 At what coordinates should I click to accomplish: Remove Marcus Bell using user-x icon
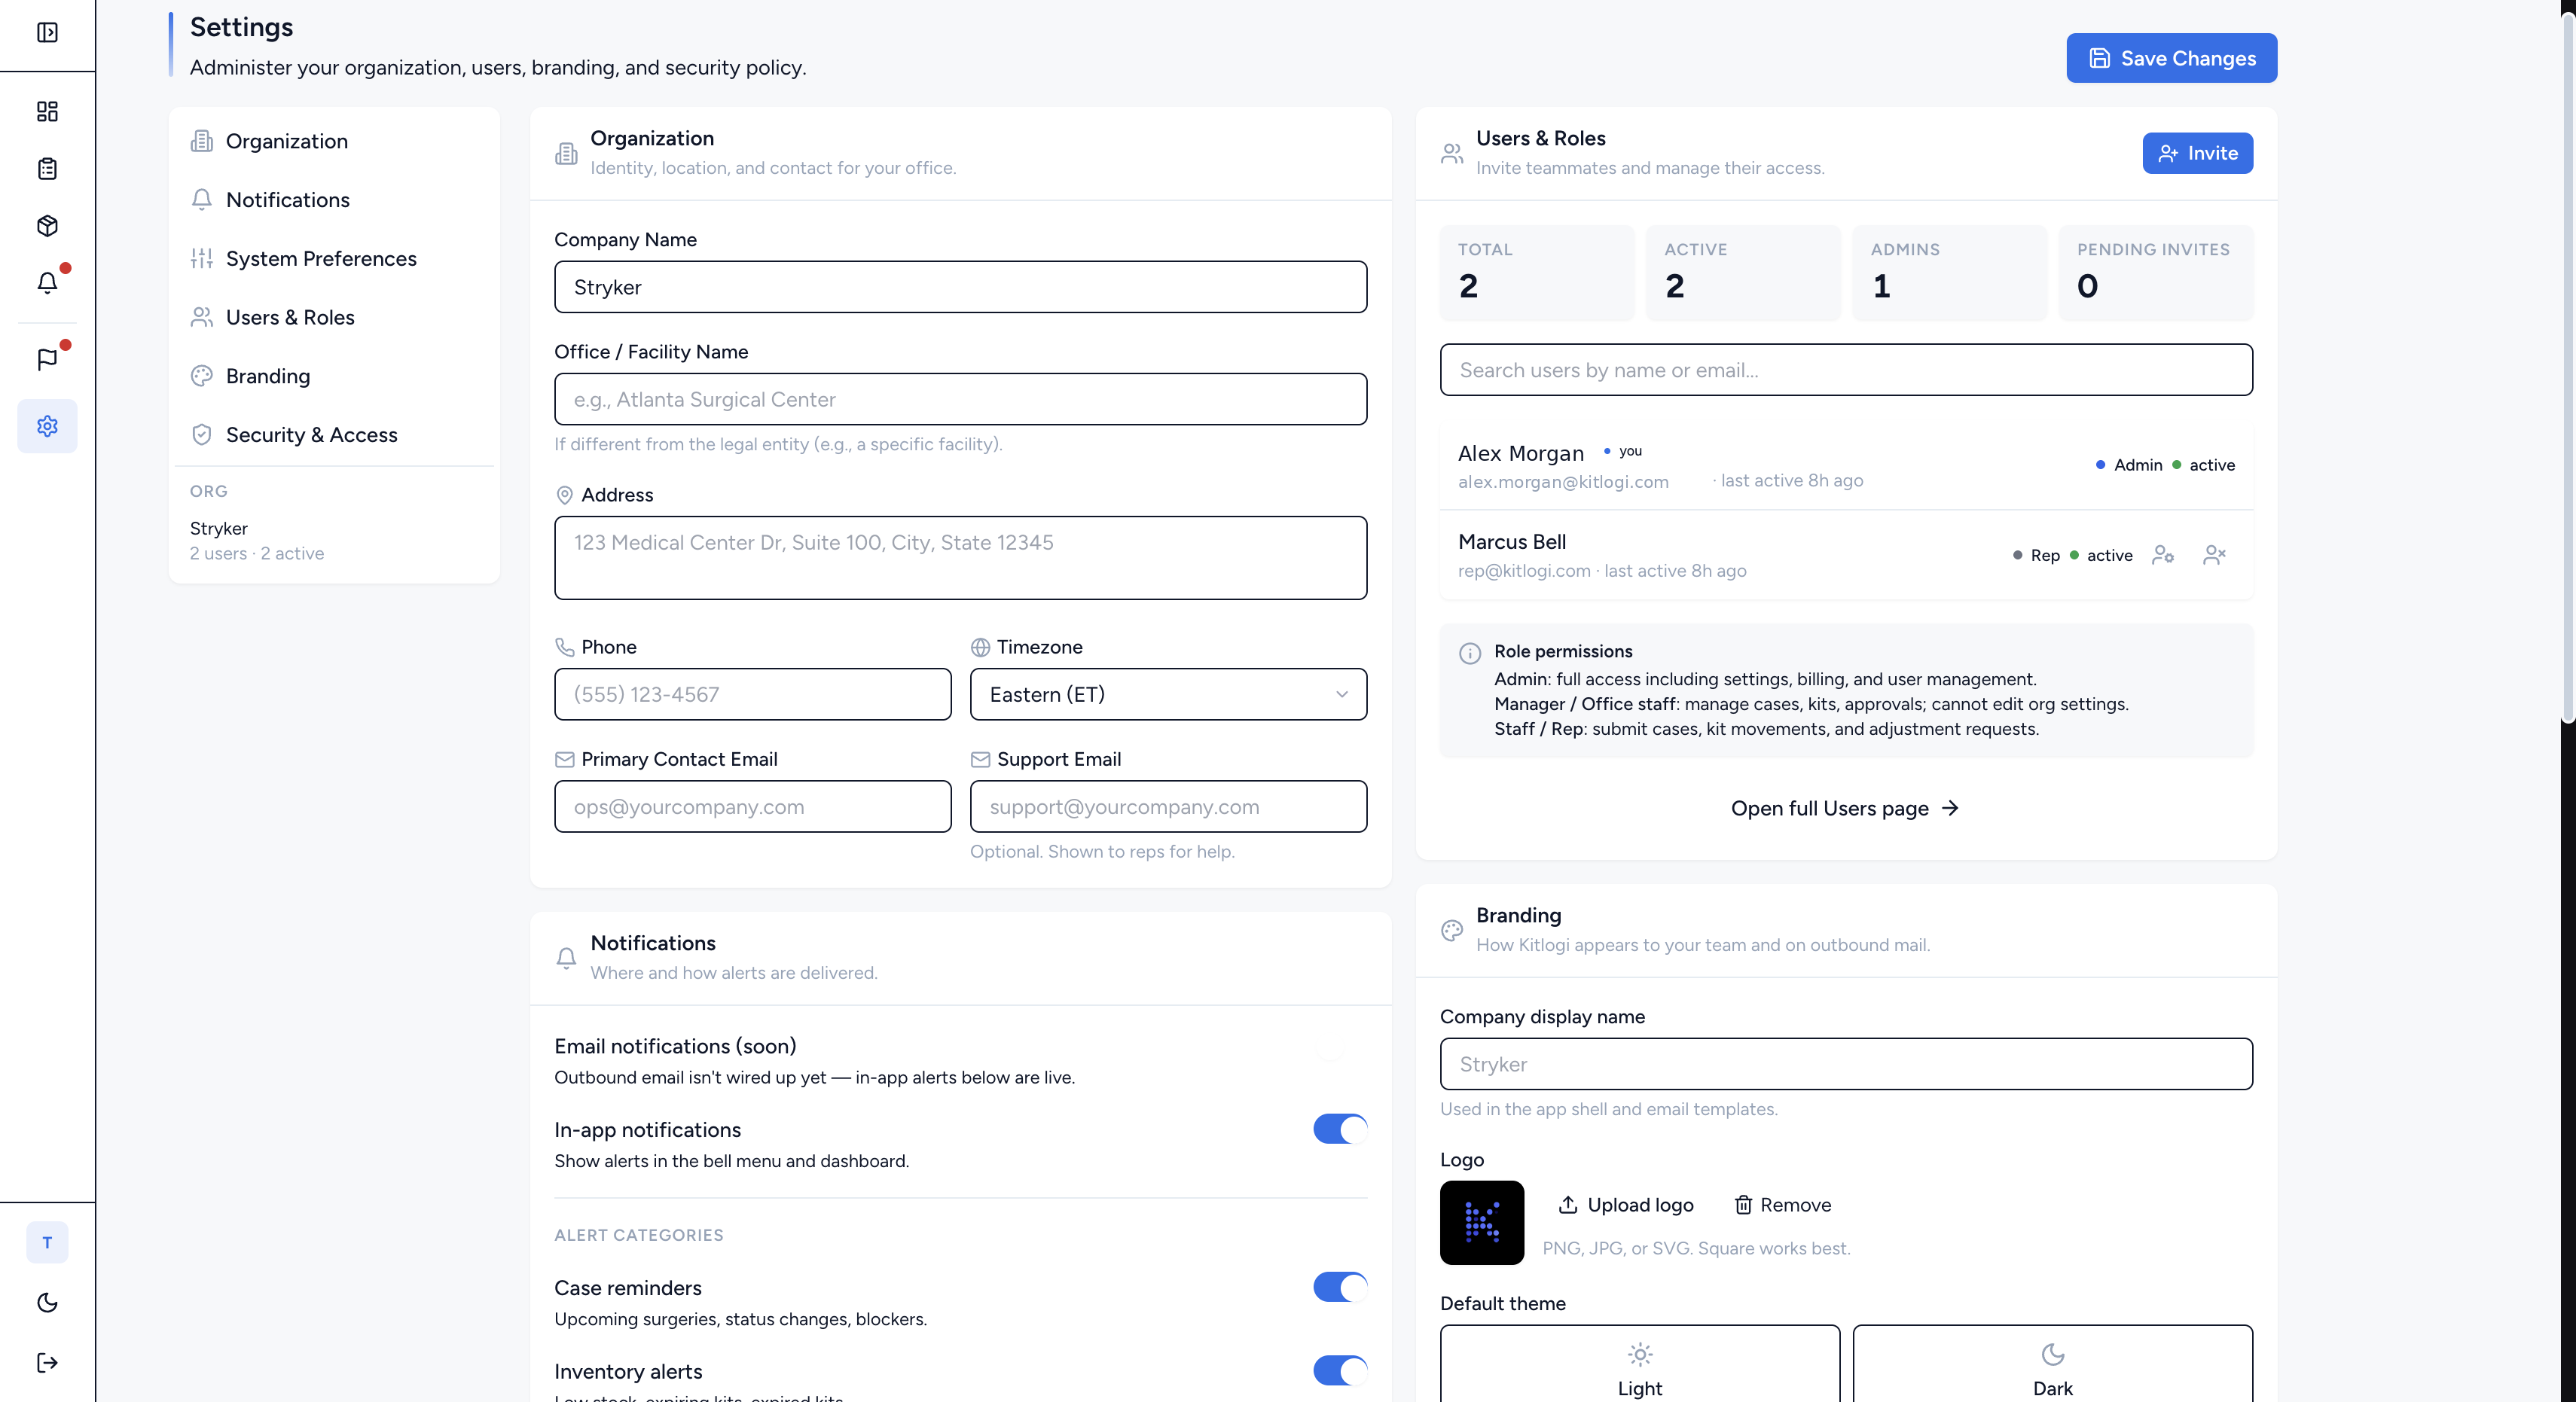tap(2215, 555)
